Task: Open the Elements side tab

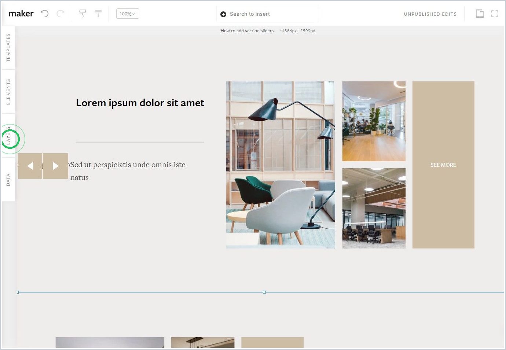Action: coord(8,92)
